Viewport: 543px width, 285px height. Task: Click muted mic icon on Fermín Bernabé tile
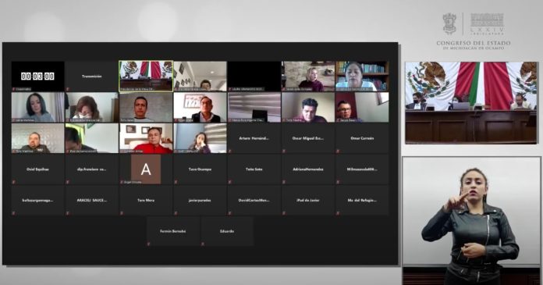point(149,244)
